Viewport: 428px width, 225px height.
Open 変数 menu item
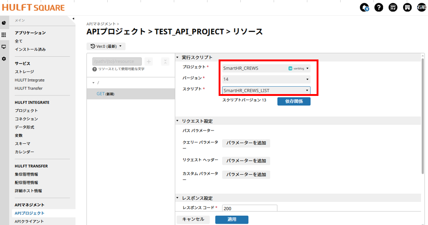18,136
